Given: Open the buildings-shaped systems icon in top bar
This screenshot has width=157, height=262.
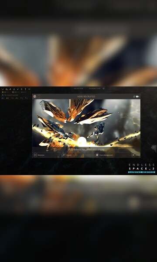Looking at the screenshot, I should (x=7, y=89).
